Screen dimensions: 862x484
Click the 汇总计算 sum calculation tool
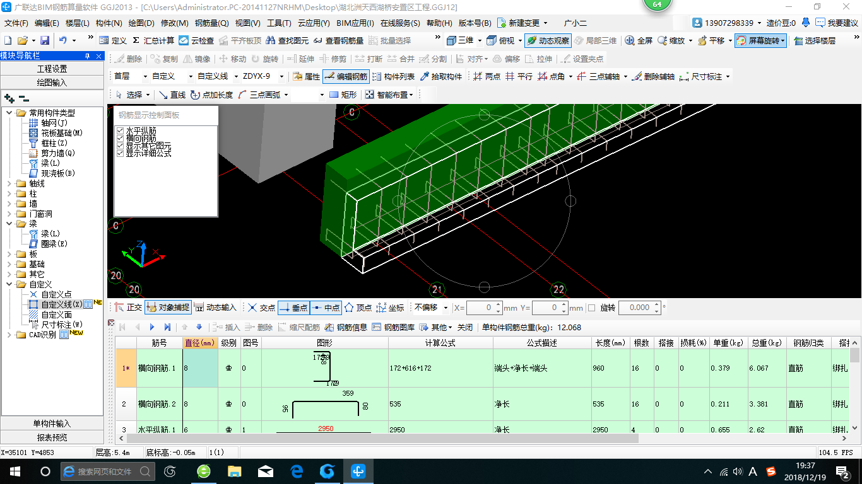coord(153,40)
